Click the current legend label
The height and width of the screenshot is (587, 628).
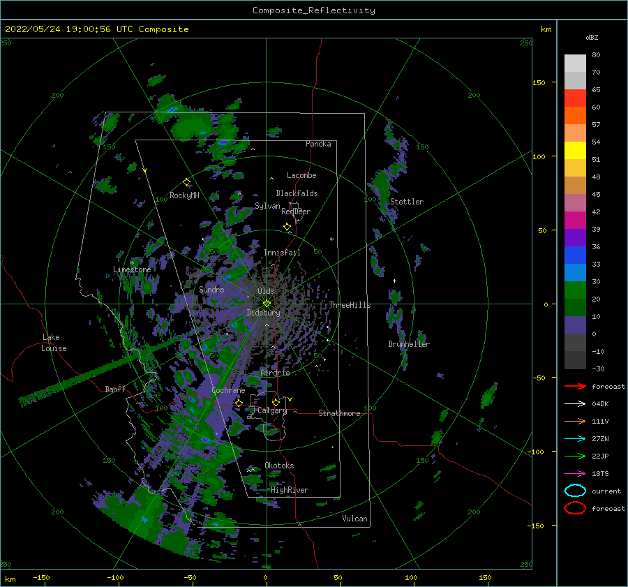pos(606,491)
